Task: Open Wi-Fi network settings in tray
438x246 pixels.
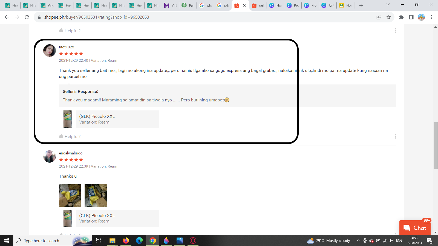Action: (385, 241)
